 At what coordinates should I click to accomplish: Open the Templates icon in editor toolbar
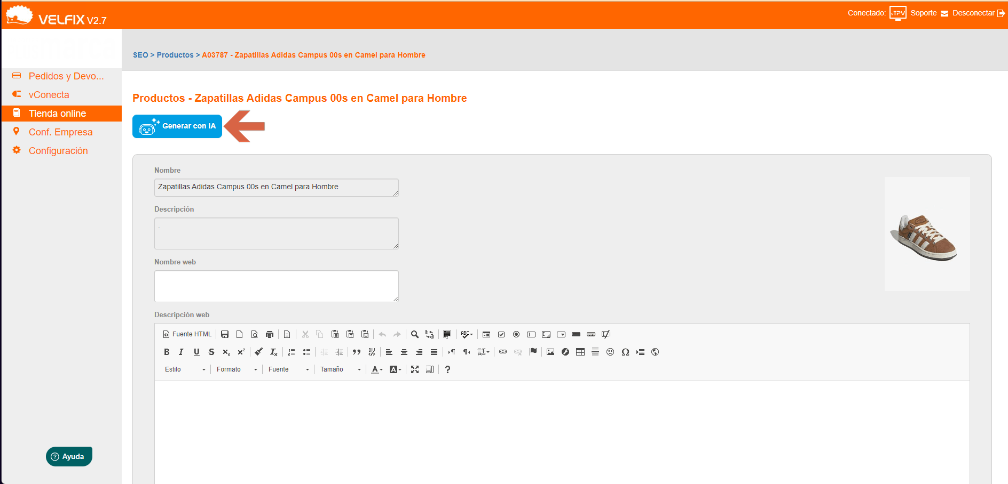[x=287, y=334]
